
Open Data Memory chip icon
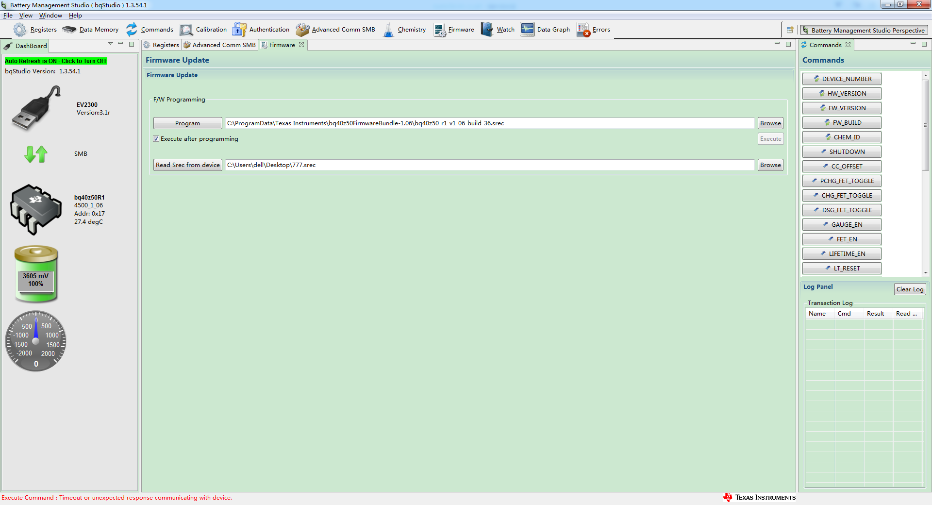69,30
